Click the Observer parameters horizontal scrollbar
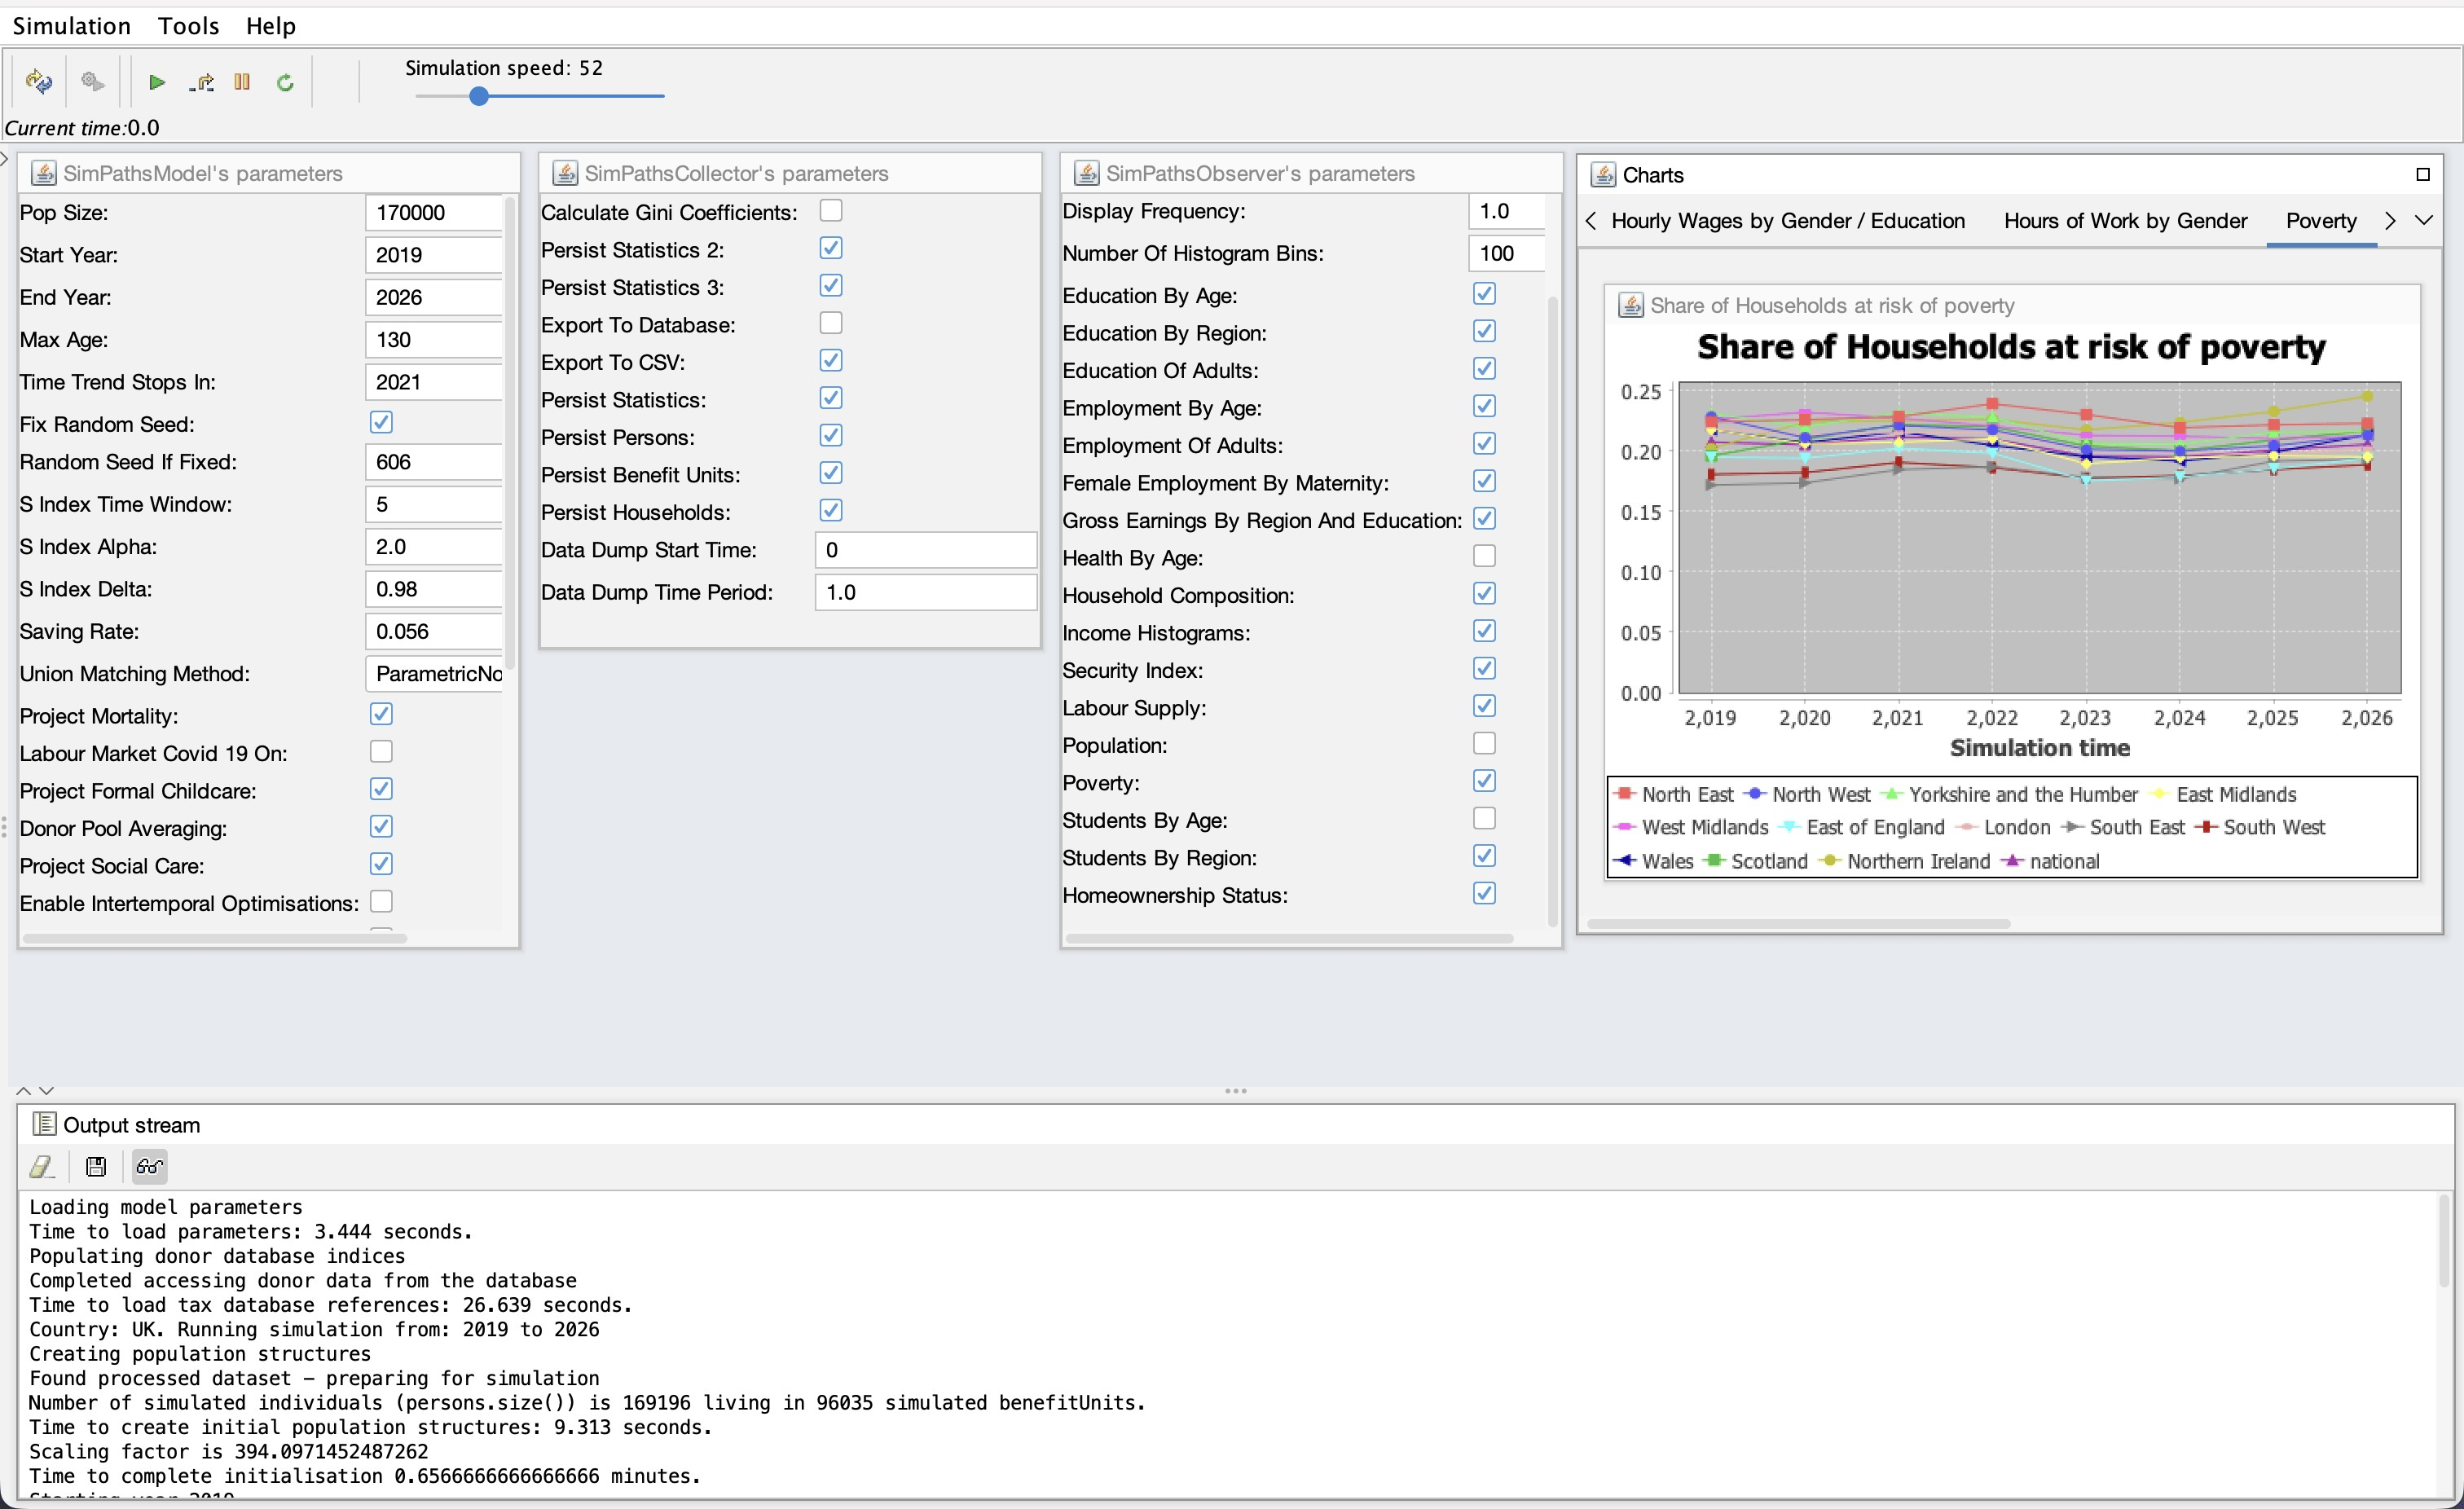Image resolution: width=2464 pixels, height=1509 pixels. pos(1288,938)
